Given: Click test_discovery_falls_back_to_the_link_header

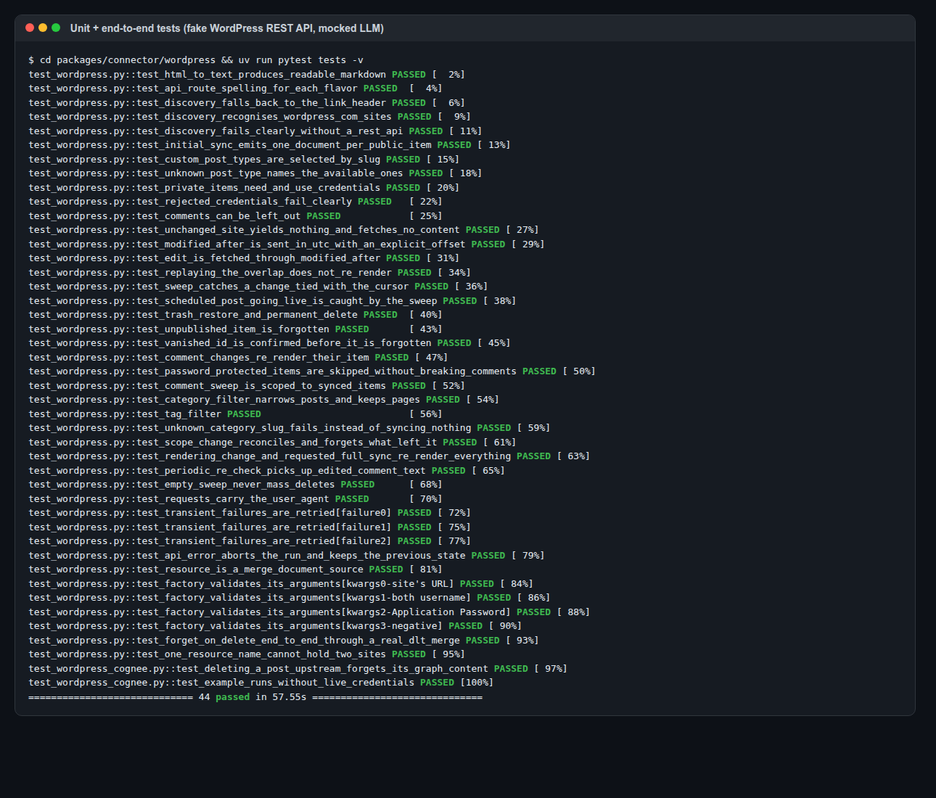Looking at the screenshot, I should [x=247, y=102].
